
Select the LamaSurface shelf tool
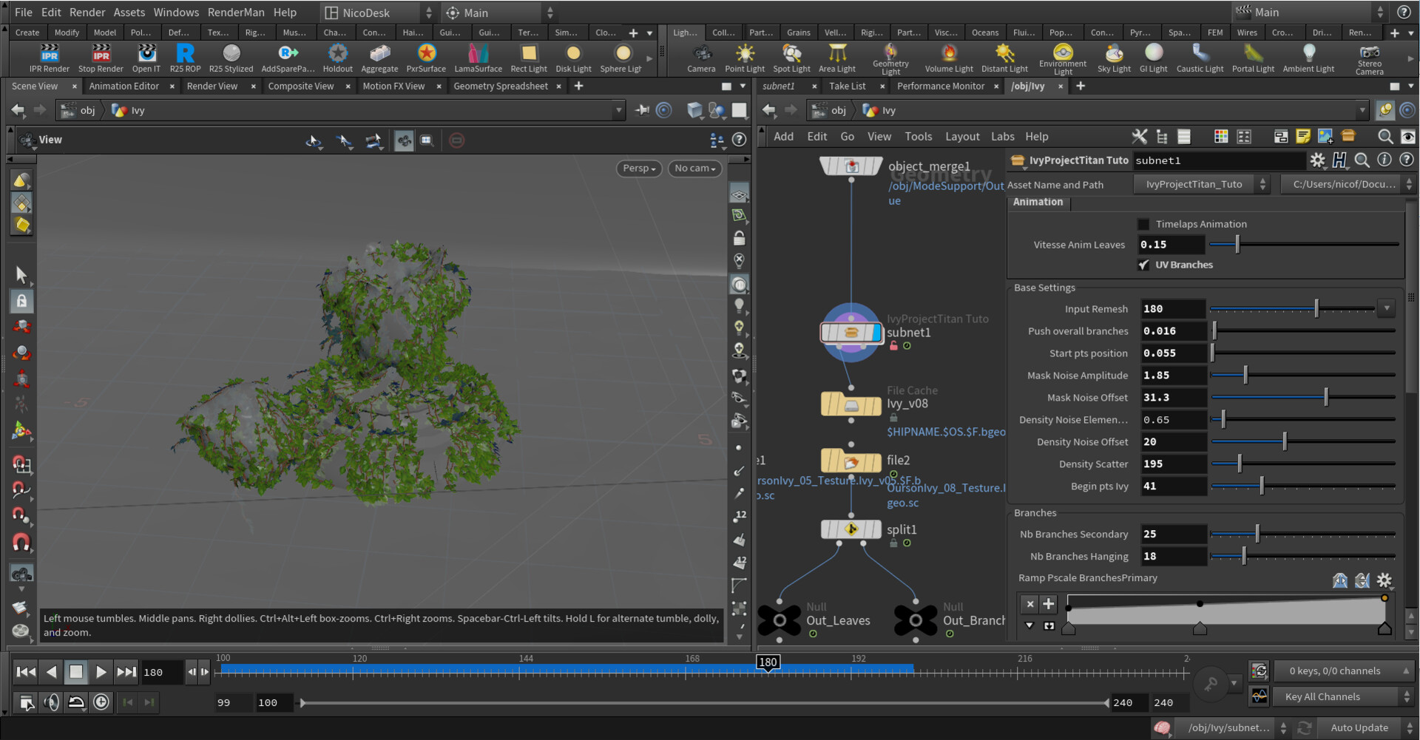478,57
